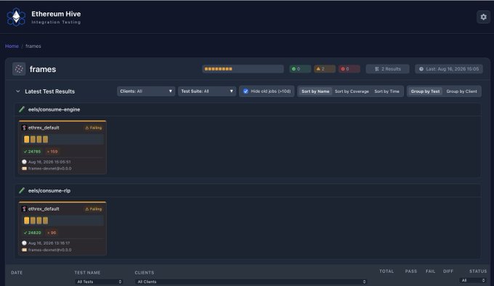Viewport: 494px width, 286px height.
Task: Click the Ethereum Hive title text
Action: pyautogui.click(x=56, y=14)
